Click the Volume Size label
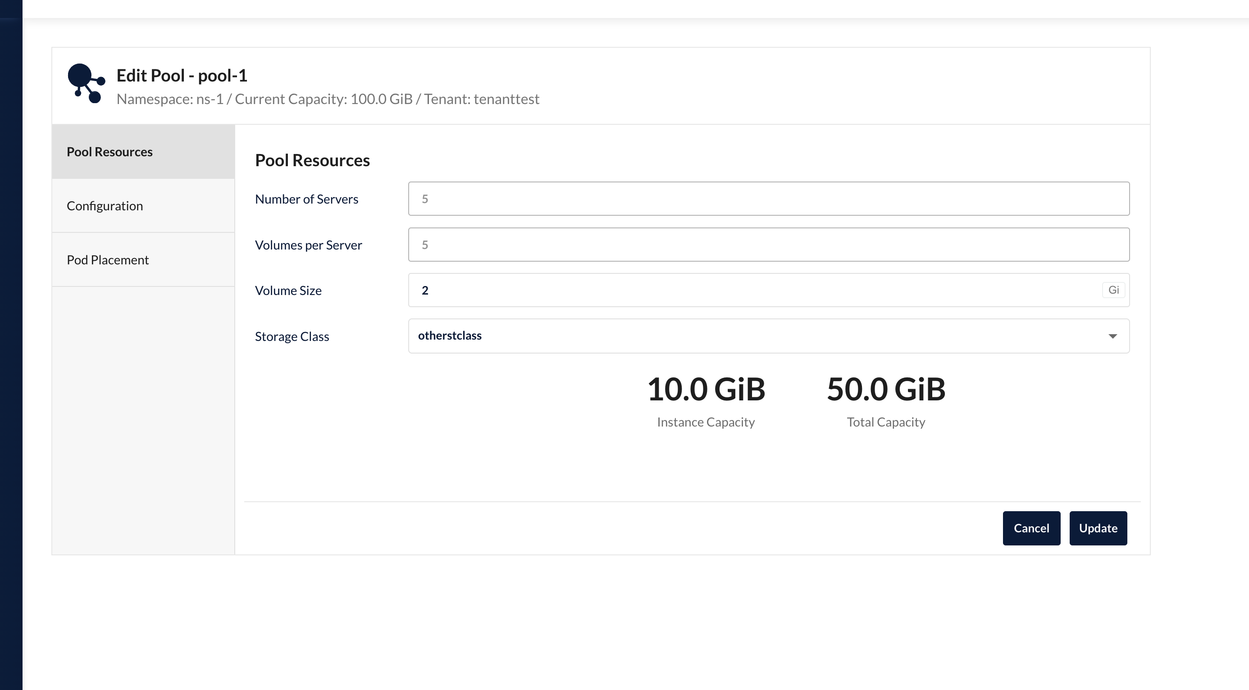Viewport: 1249px width, 690px height. click(288, 291)
